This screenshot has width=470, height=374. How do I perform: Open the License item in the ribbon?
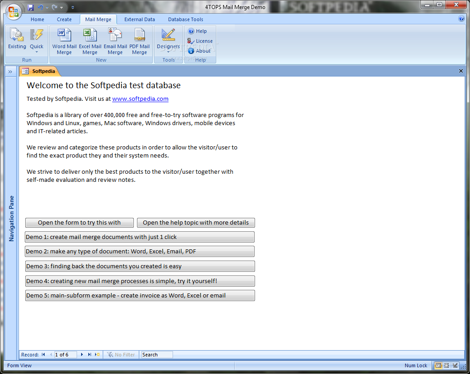point(200,41)
